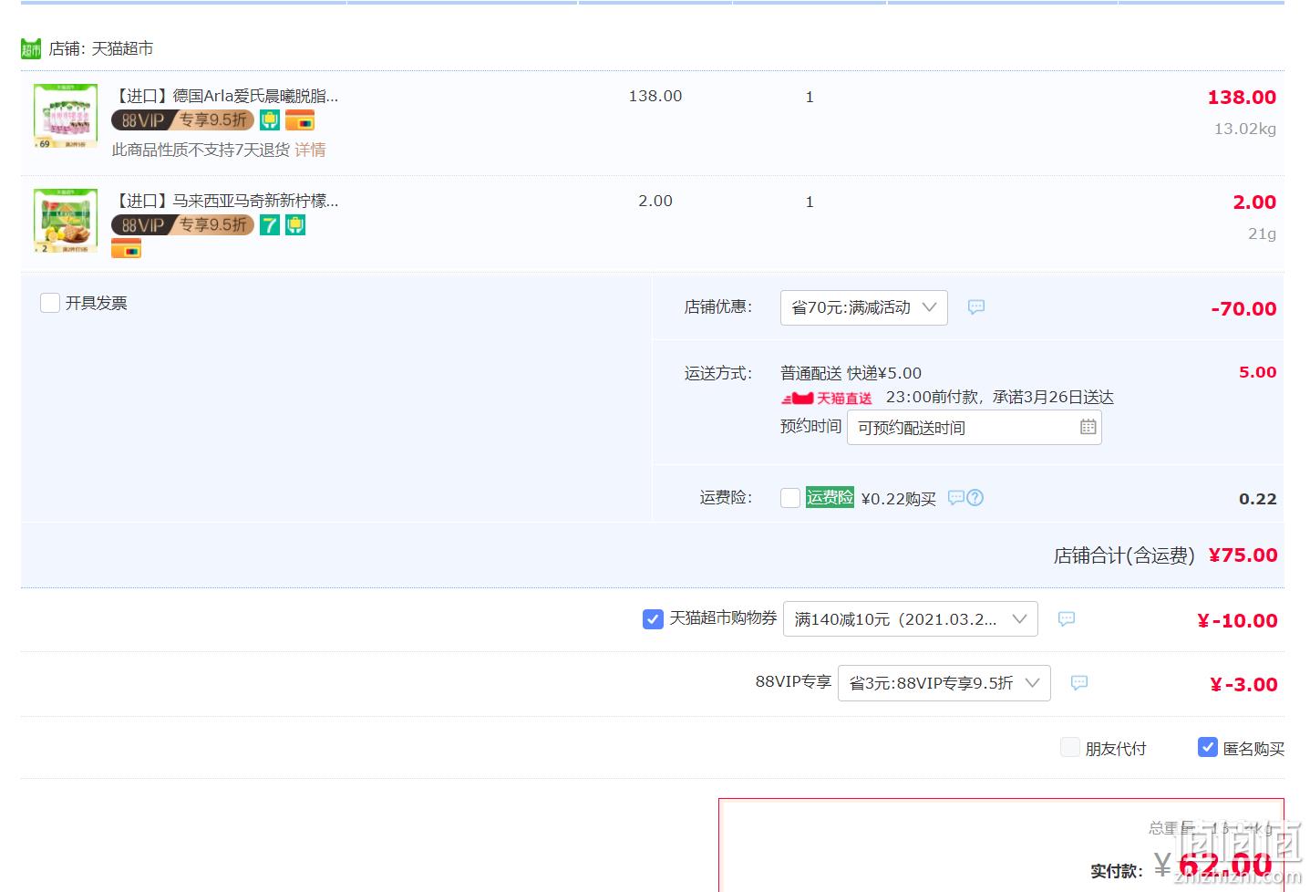Click the 88VIP badge on lemon biscuit item
This screenshot has width=1310, height=892.
coord(182,225)
